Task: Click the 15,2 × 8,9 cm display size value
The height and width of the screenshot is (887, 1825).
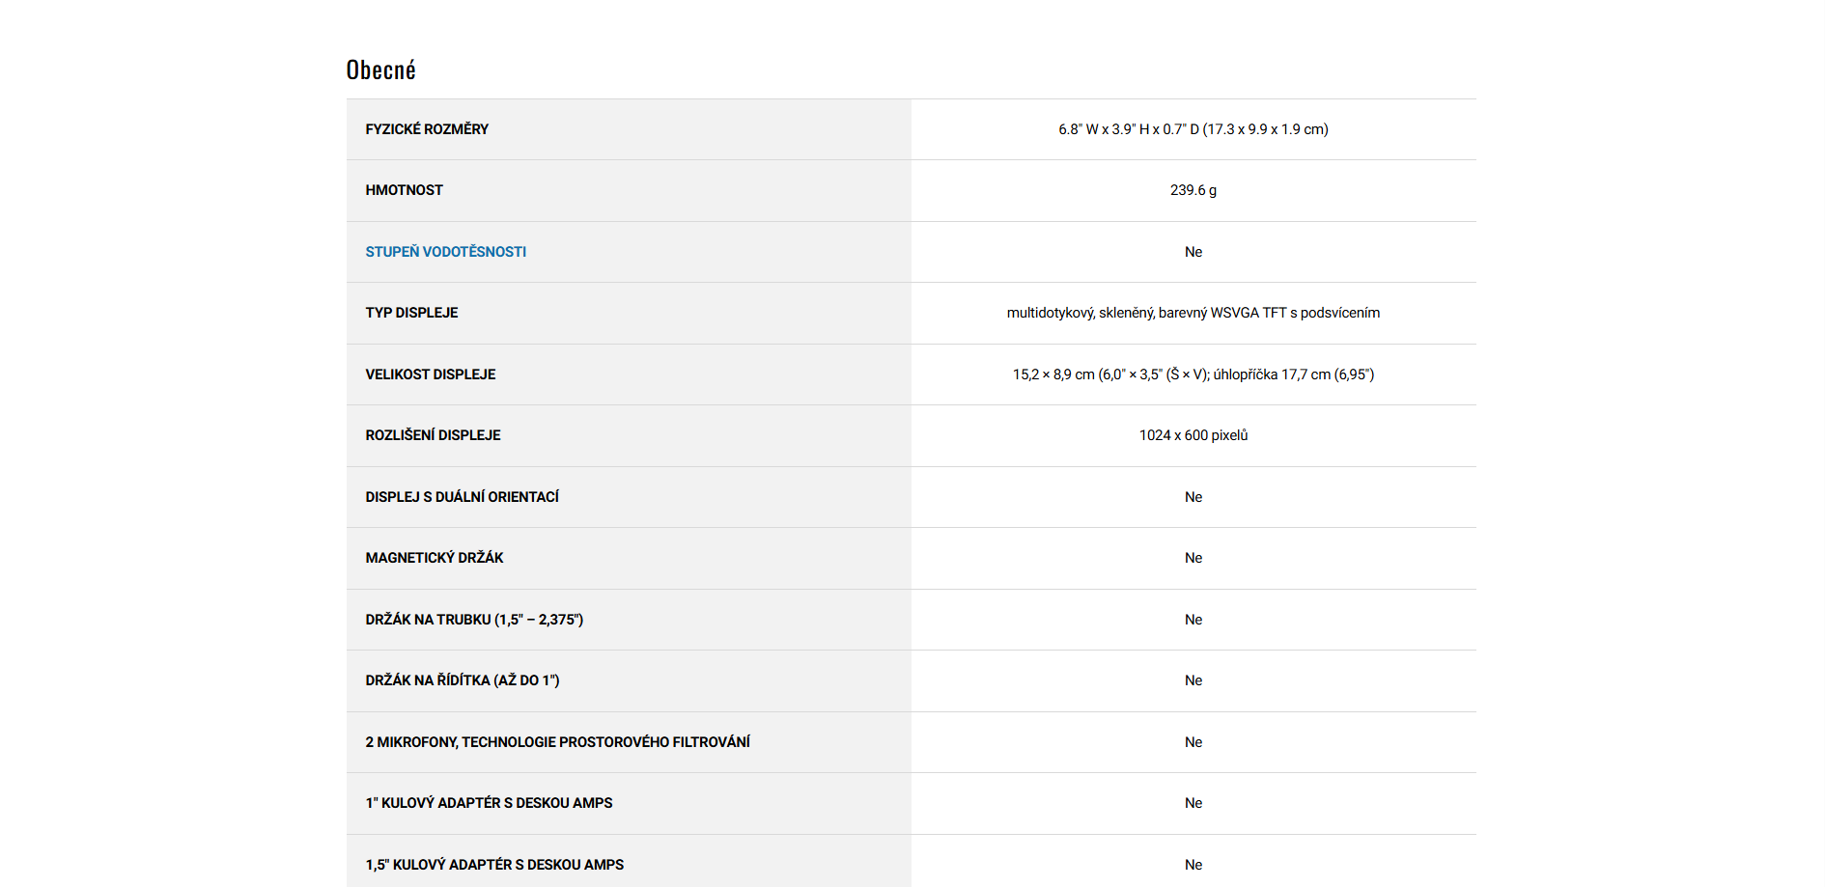Action: tap(1193, 374)
